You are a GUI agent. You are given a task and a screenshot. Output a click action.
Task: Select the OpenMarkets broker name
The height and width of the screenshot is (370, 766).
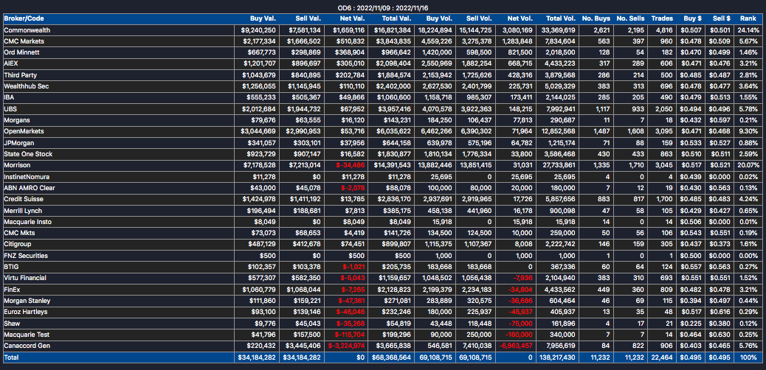point(24,130)
